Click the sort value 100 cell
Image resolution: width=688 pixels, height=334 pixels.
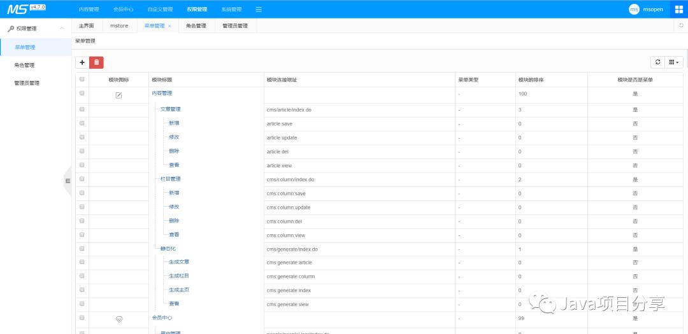(x=522, y=94)
